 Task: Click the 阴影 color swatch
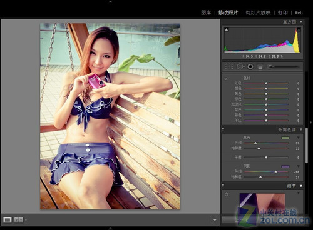tap(285, 166)
